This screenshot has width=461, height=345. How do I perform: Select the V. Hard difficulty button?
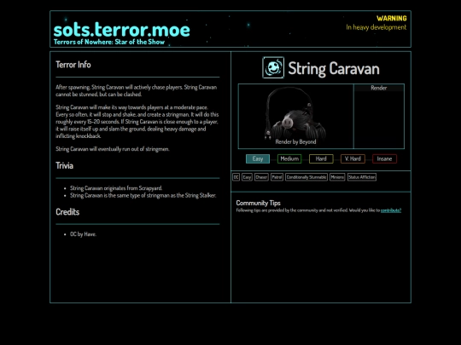tap(353, 158)
